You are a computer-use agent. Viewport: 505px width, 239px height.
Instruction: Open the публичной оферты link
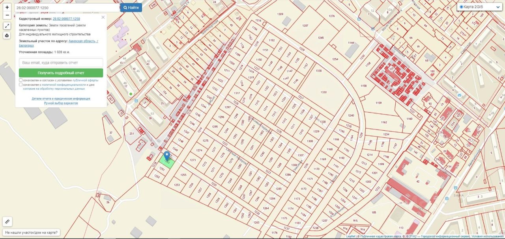85,80
